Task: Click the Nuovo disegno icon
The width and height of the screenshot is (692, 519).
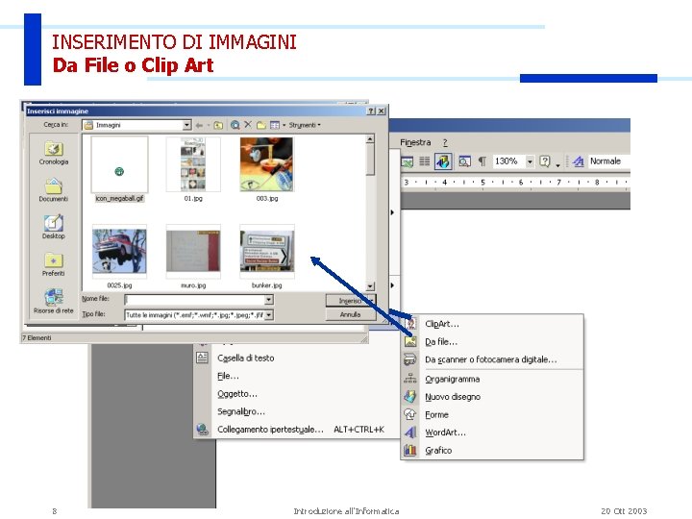Action: click(410, 396)
